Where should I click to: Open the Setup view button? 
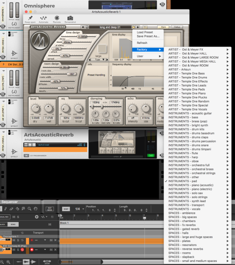point(177,27)
